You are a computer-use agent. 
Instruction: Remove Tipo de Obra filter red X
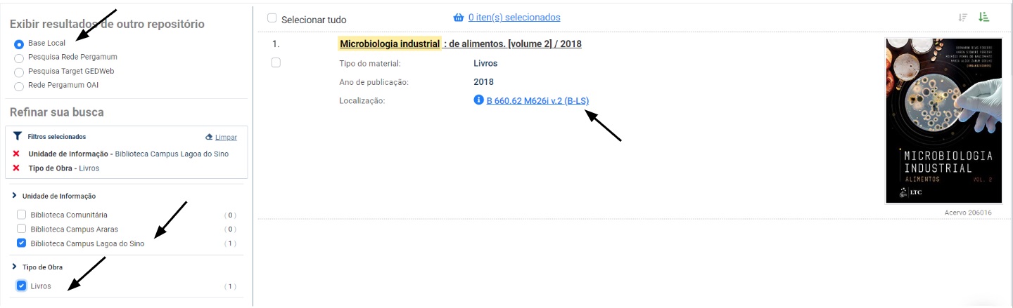coord(16,168)
